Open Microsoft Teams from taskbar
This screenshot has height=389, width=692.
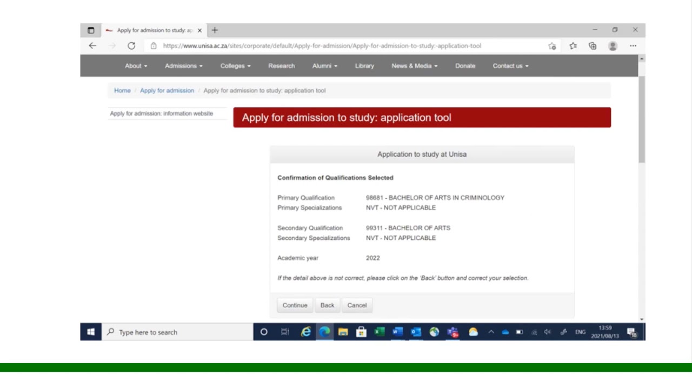453,332
